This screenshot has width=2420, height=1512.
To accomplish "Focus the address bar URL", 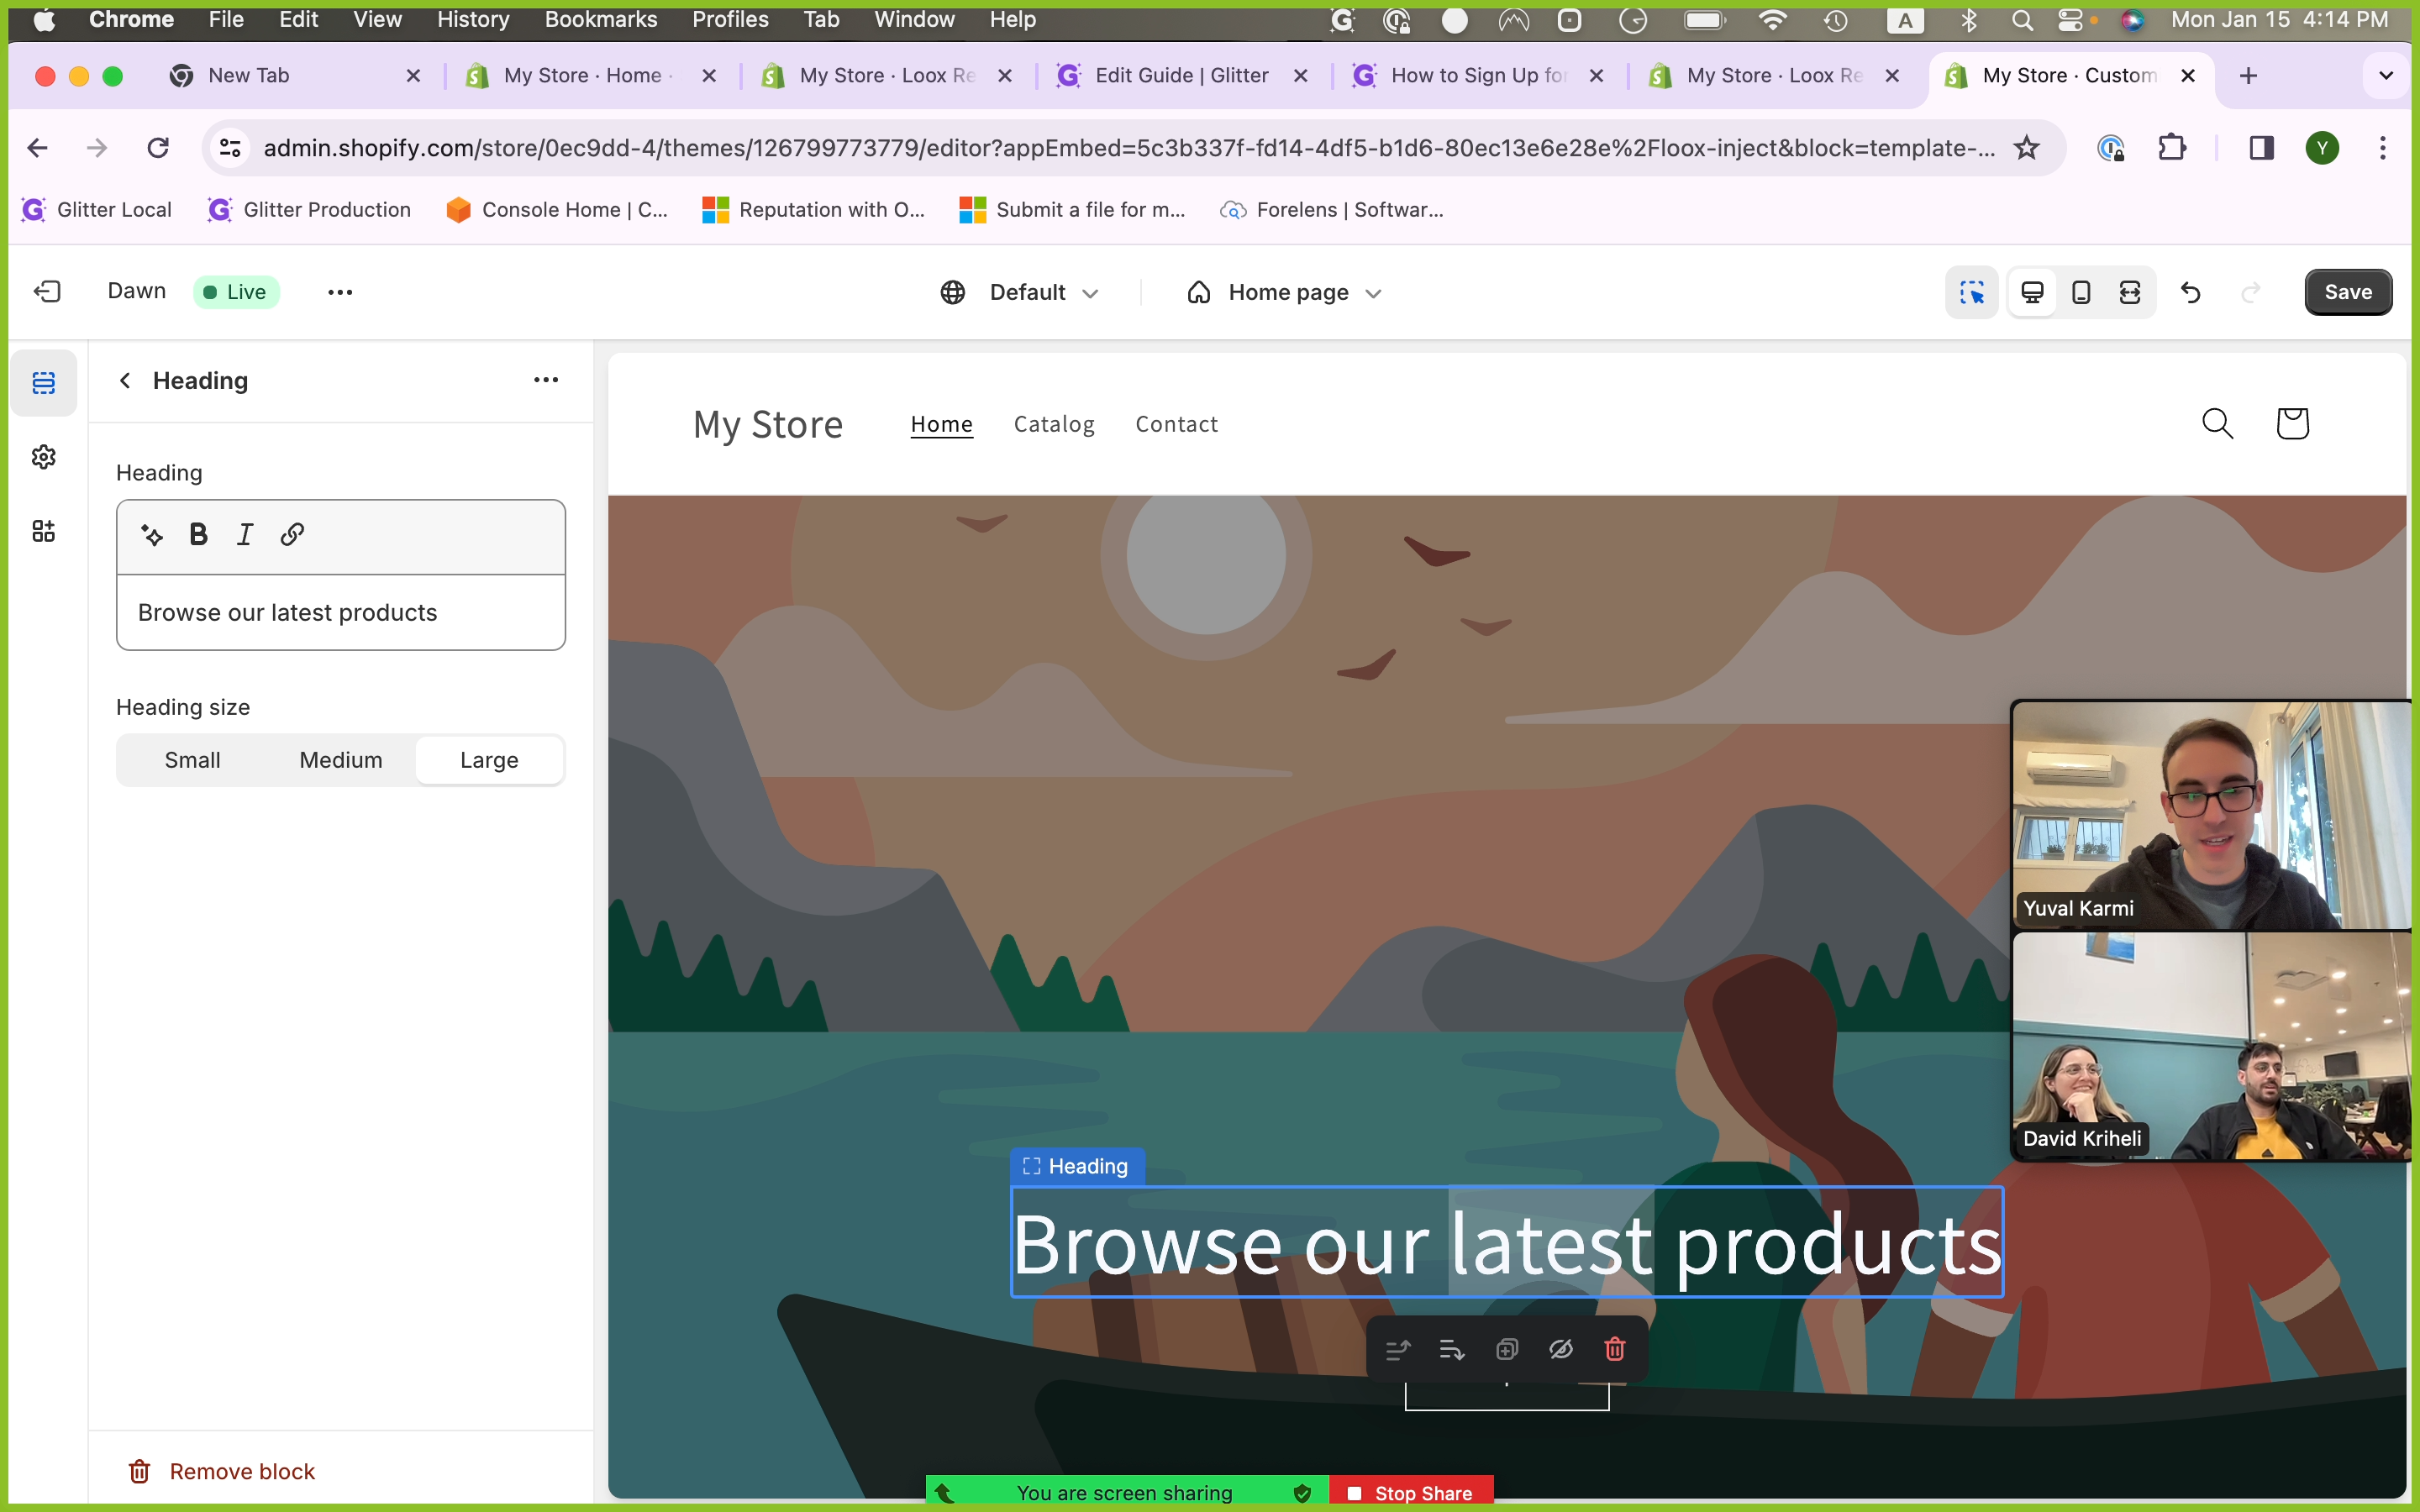I will (1128, 148).
